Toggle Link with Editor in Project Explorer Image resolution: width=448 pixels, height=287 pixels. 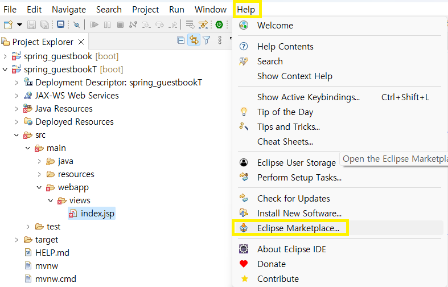tap(194, 40)
